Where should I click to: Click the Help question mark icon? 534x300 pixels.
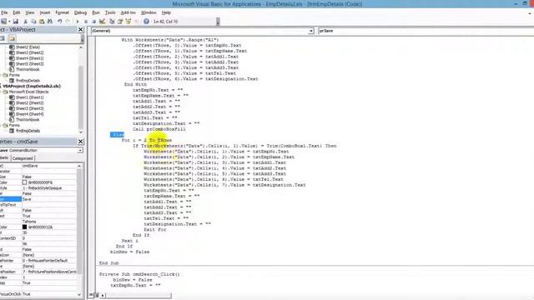point(146,22)
